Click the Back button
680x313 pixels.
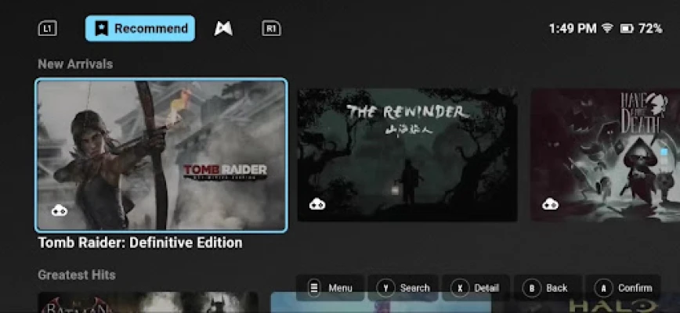click(x=548, y=288)
